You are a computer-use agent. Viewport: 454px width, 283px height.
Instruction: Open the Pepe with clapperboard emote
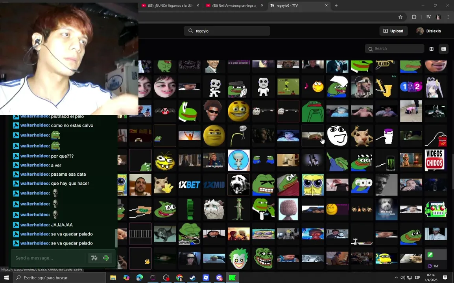[362, 160]
